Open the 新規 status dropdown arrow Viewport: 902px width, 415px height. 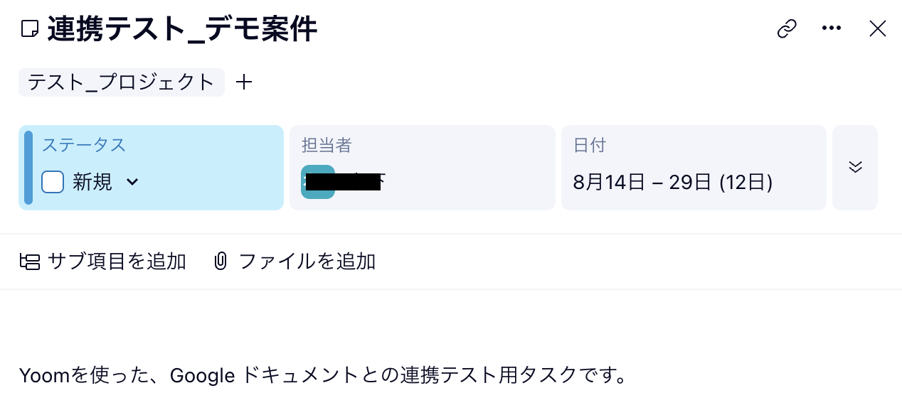tap(132, 183)
